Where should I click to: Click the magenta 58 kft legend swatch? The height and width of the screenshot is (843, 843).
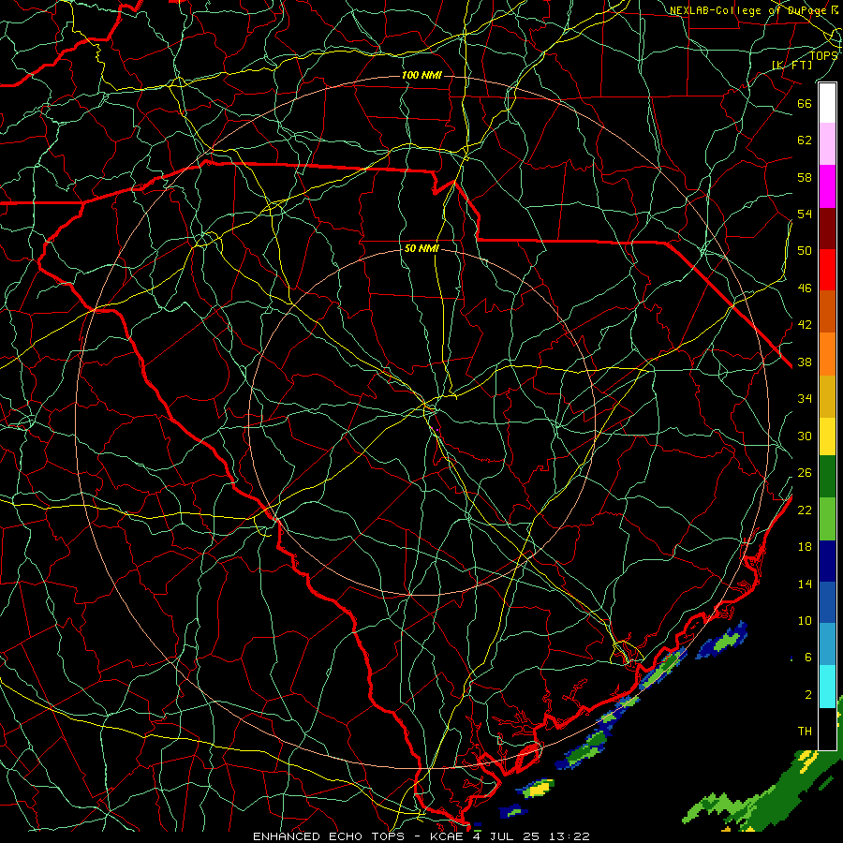click(x=827, y=186)
